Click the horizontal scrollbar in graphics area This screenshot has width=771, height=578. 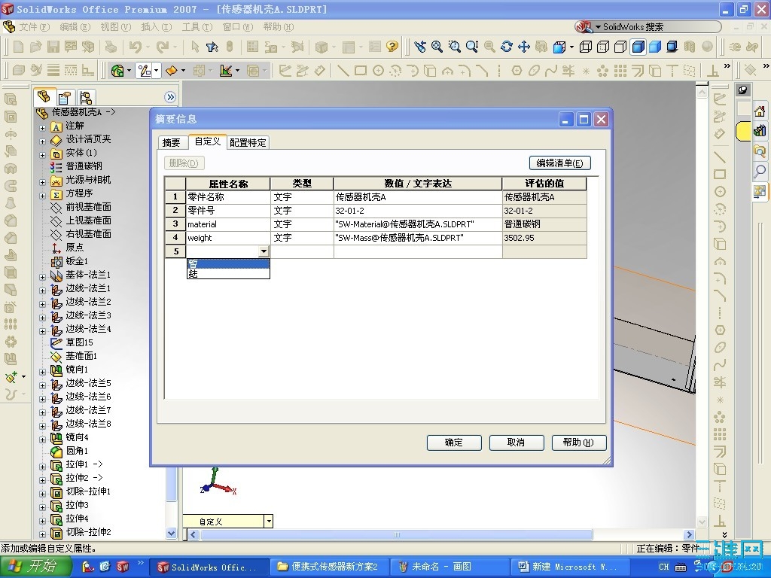(396, 534)
